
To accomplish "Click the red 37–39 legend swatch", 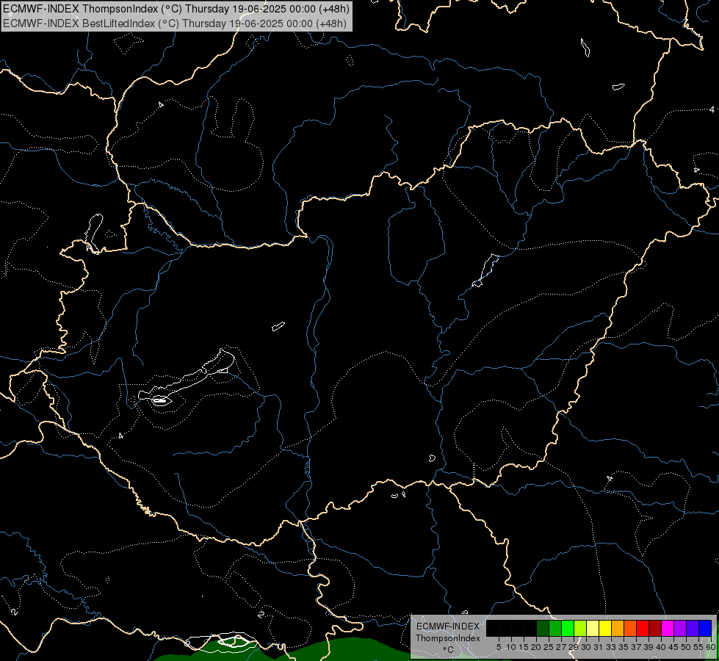I will [x=643, y=628].
